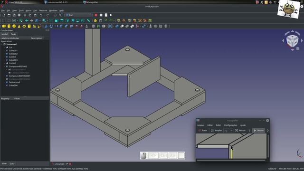Switch to the Data property tab
This screenshot has height=171, width=304.
click(12, 163)
